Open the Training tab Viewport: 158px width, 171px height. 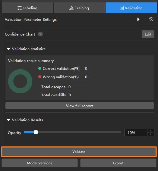(79, 8)
